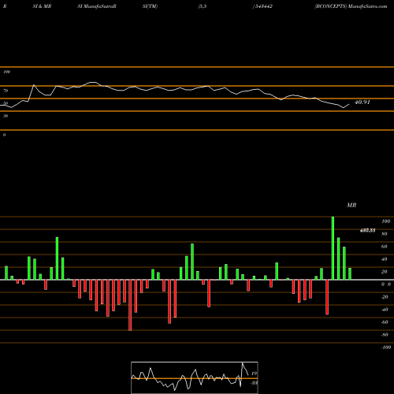Click the -20 label on the MR axis
The height and width of the screenshot is (394, 394).
[x=385, y=297]
